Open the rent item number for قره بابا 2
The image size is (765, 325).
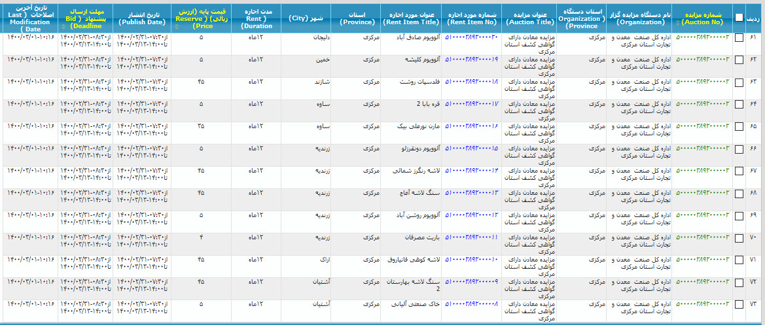tap(471, 104)
